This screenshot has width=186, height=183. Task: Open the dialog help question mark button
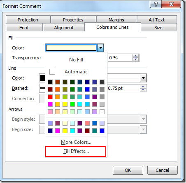pyautogui.click(x=156, y=4)
